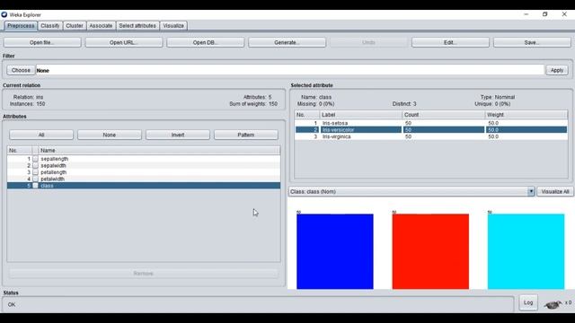Click the Generate... button

(287, 42)
